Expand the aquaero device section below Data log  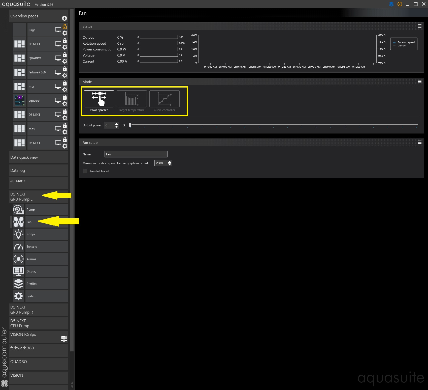39,183
